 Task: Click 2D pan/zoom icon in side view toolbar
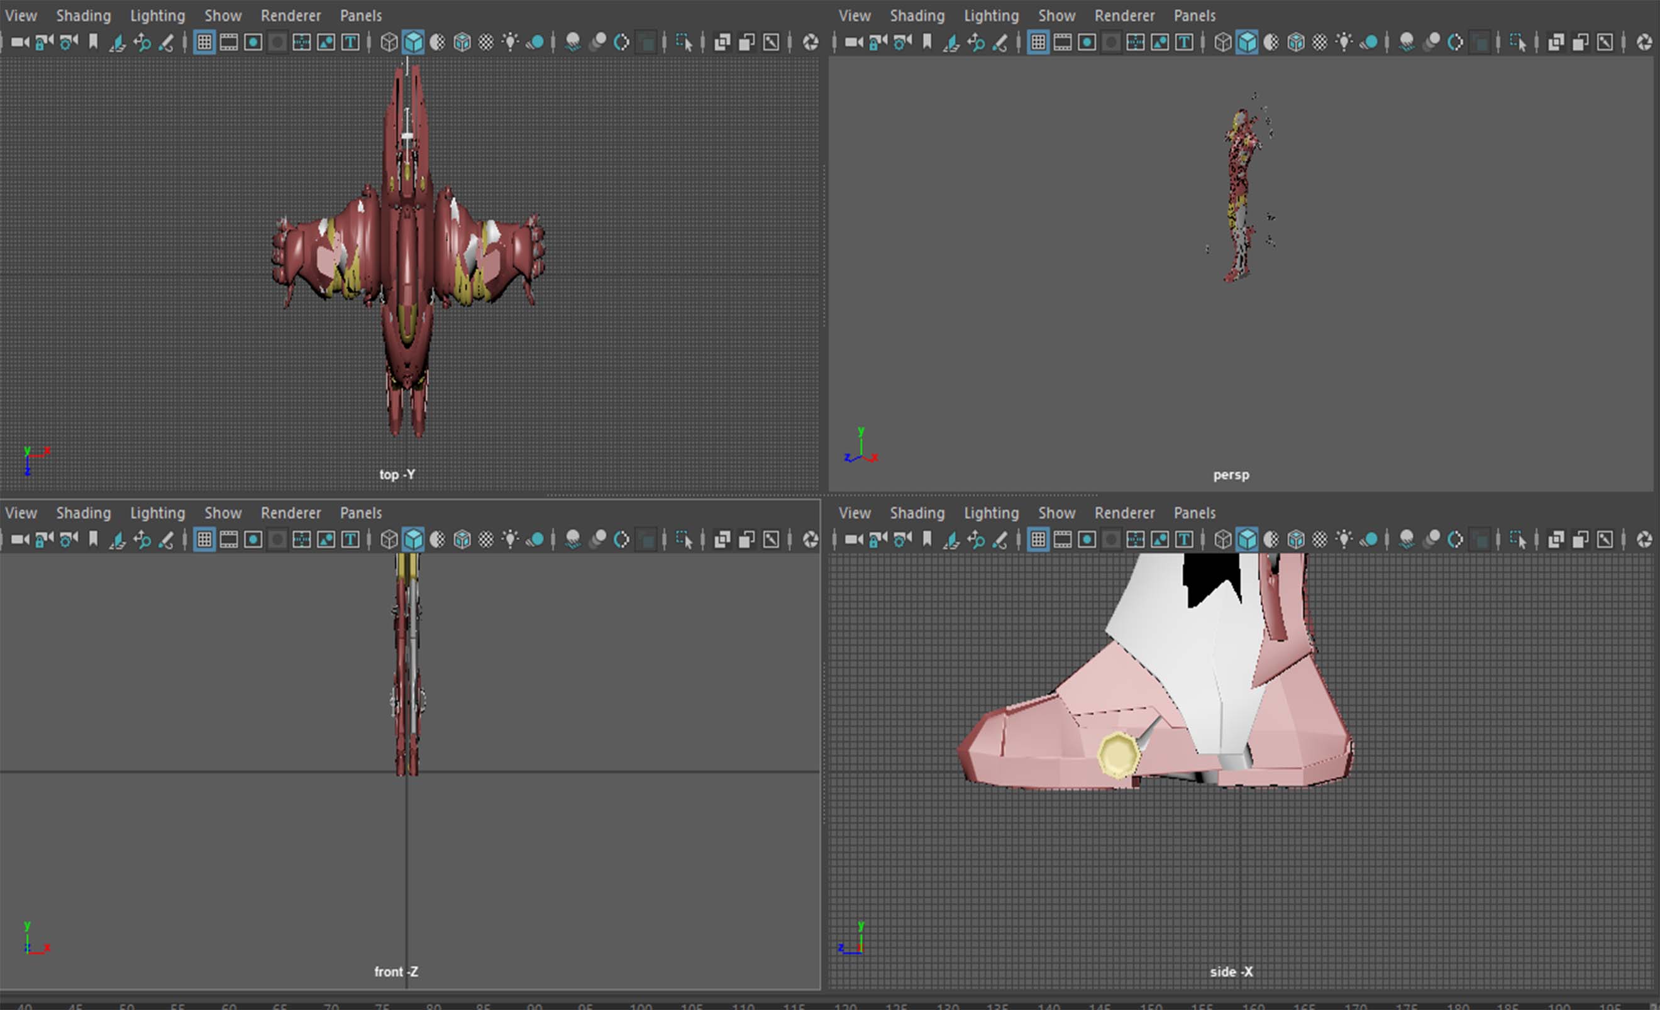975,539
